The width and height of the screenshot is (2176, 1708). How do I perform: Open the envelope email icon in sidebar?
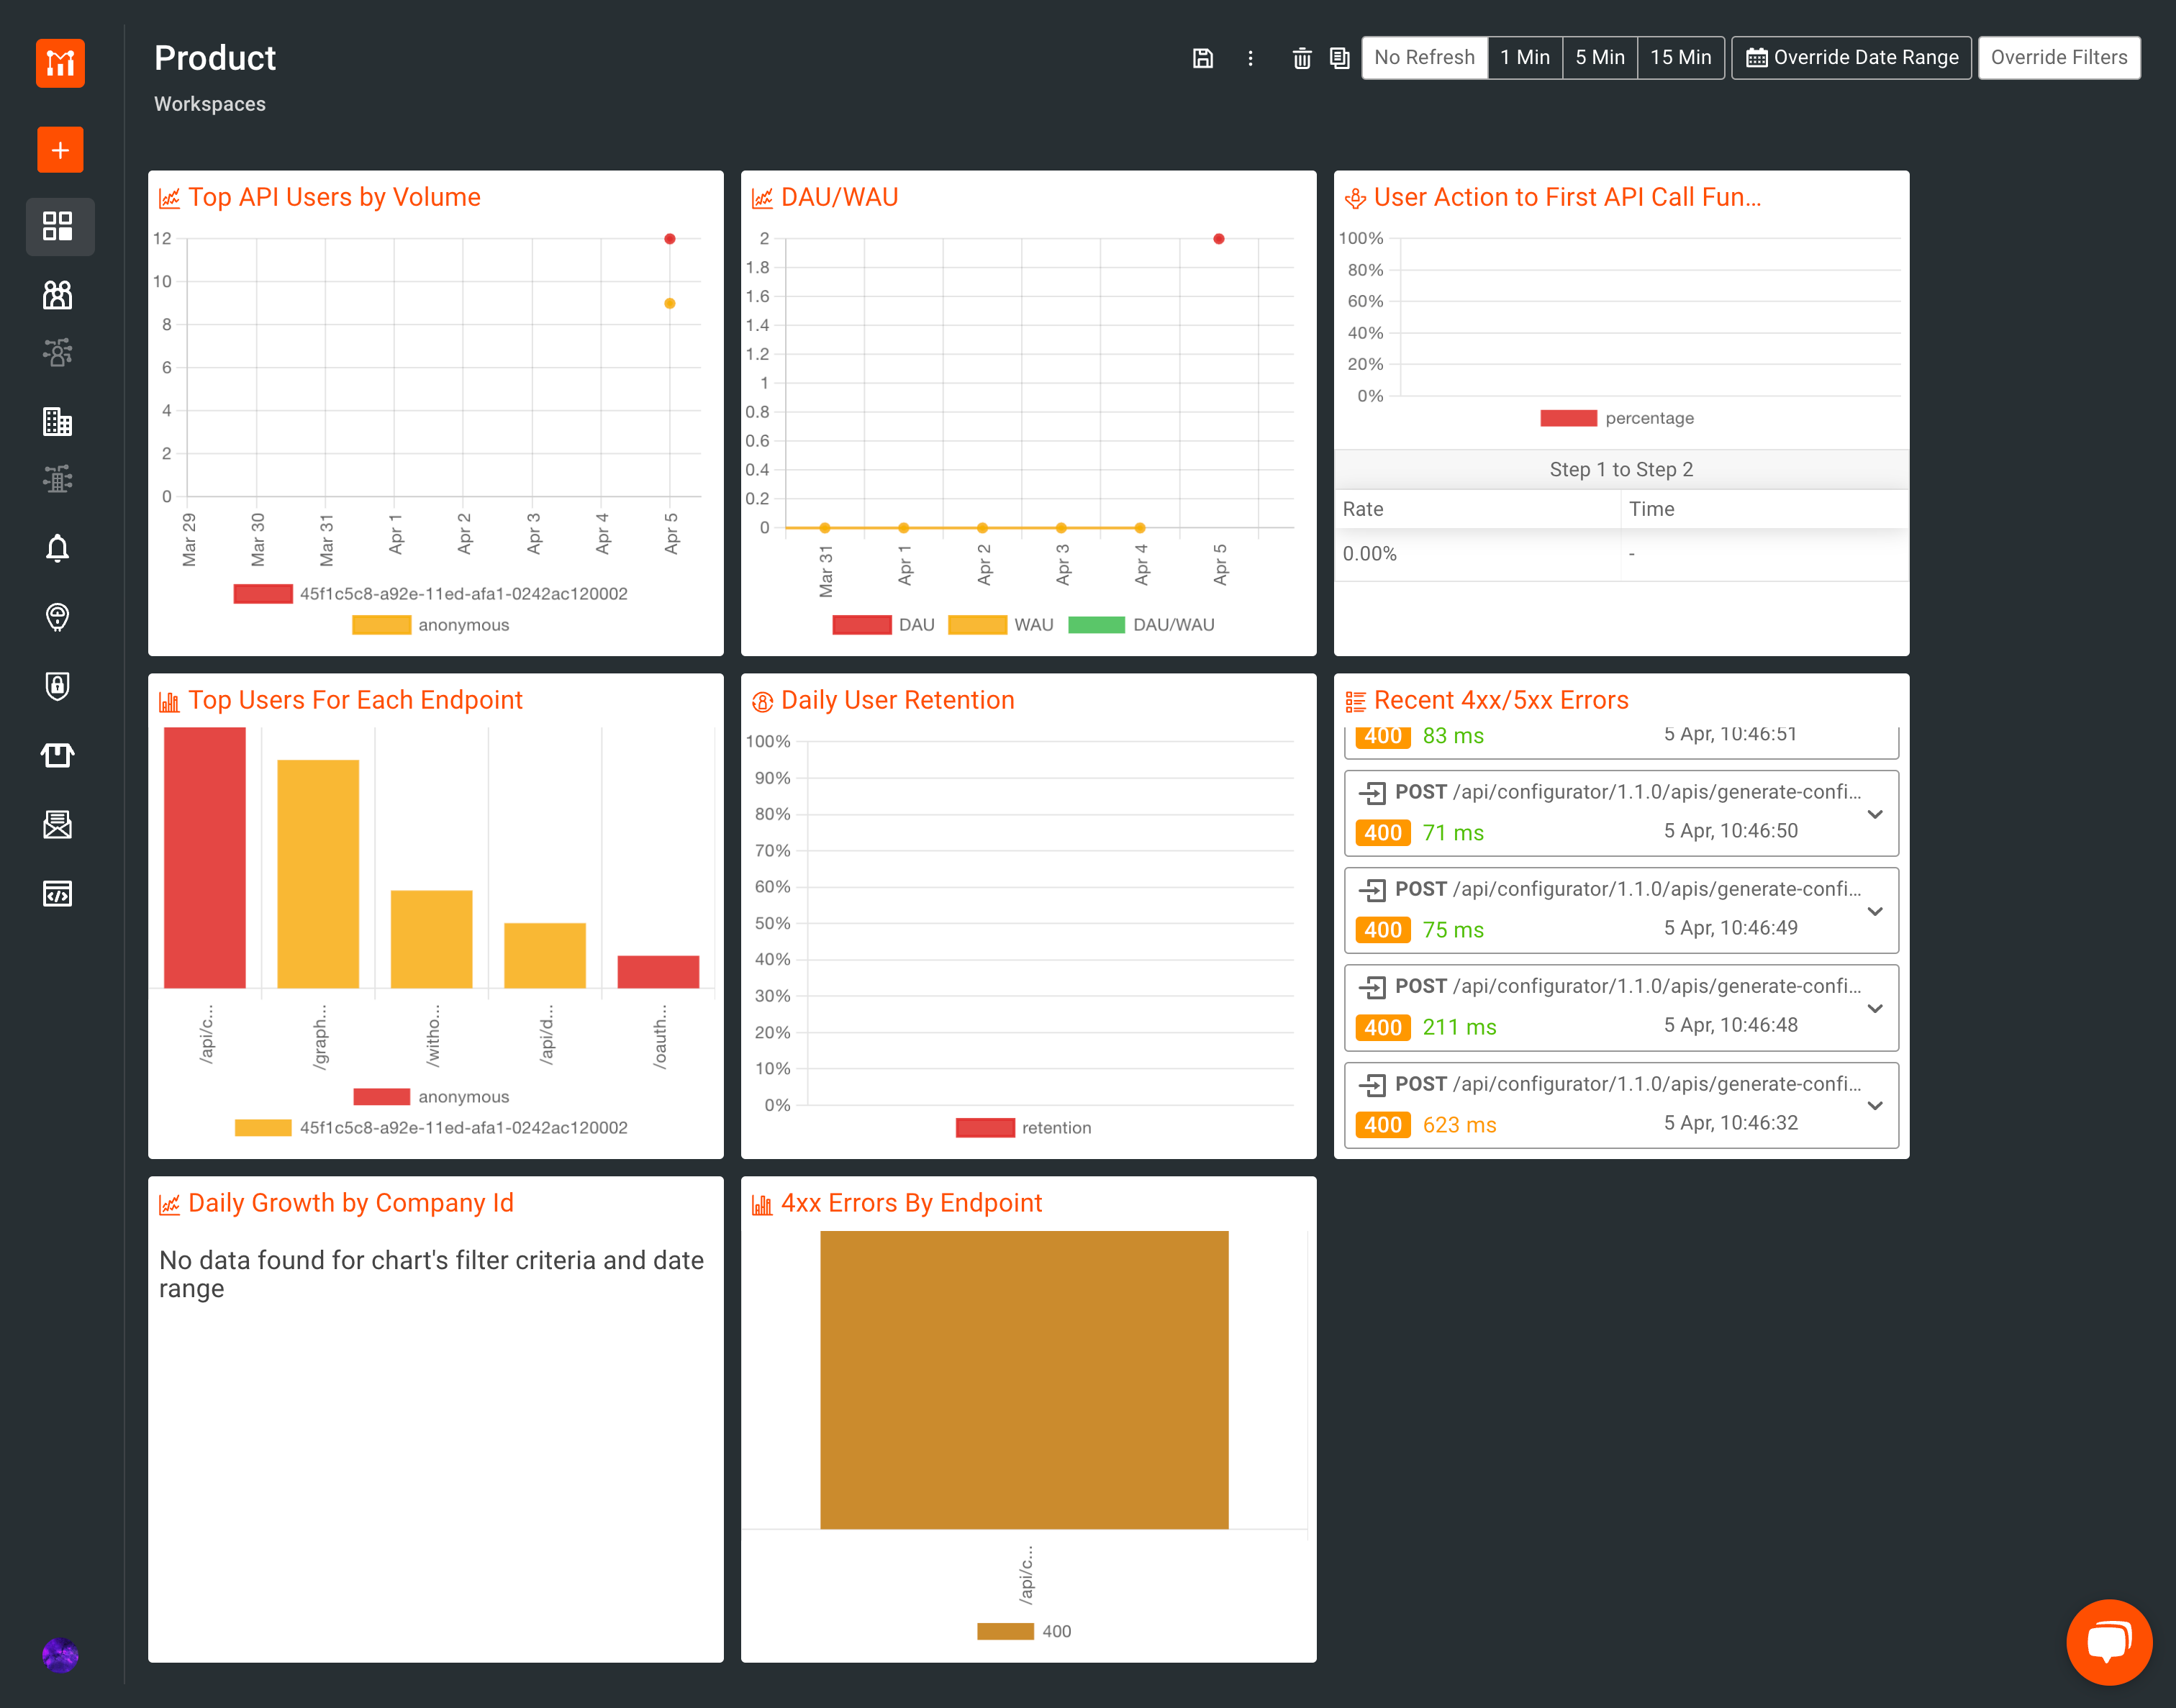click(58, 824)
